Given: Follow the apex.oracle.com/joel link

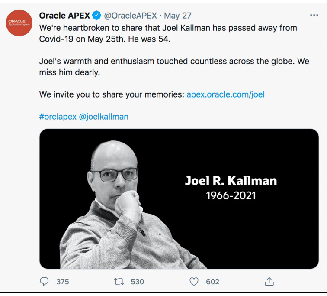Looking at the screenshot, I should click(224, 94).
